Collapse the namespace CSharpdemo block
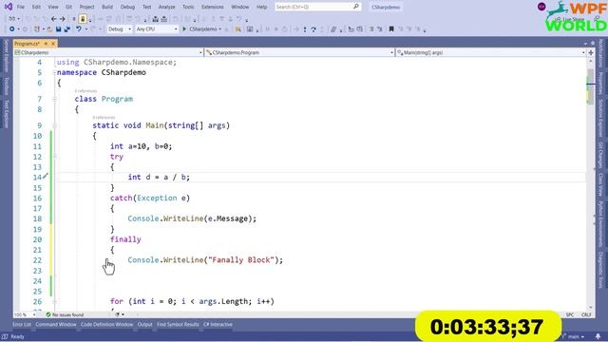Image resolution: width=608 pixels, height=342 pixels. pos(54,72)
